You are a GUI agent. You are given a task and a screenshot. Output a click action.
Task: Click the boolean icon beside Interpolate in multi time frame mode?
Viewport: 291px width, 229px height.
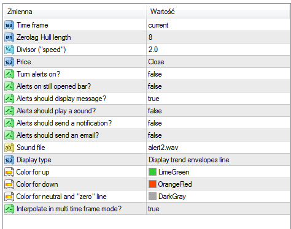tap(9, 209)
